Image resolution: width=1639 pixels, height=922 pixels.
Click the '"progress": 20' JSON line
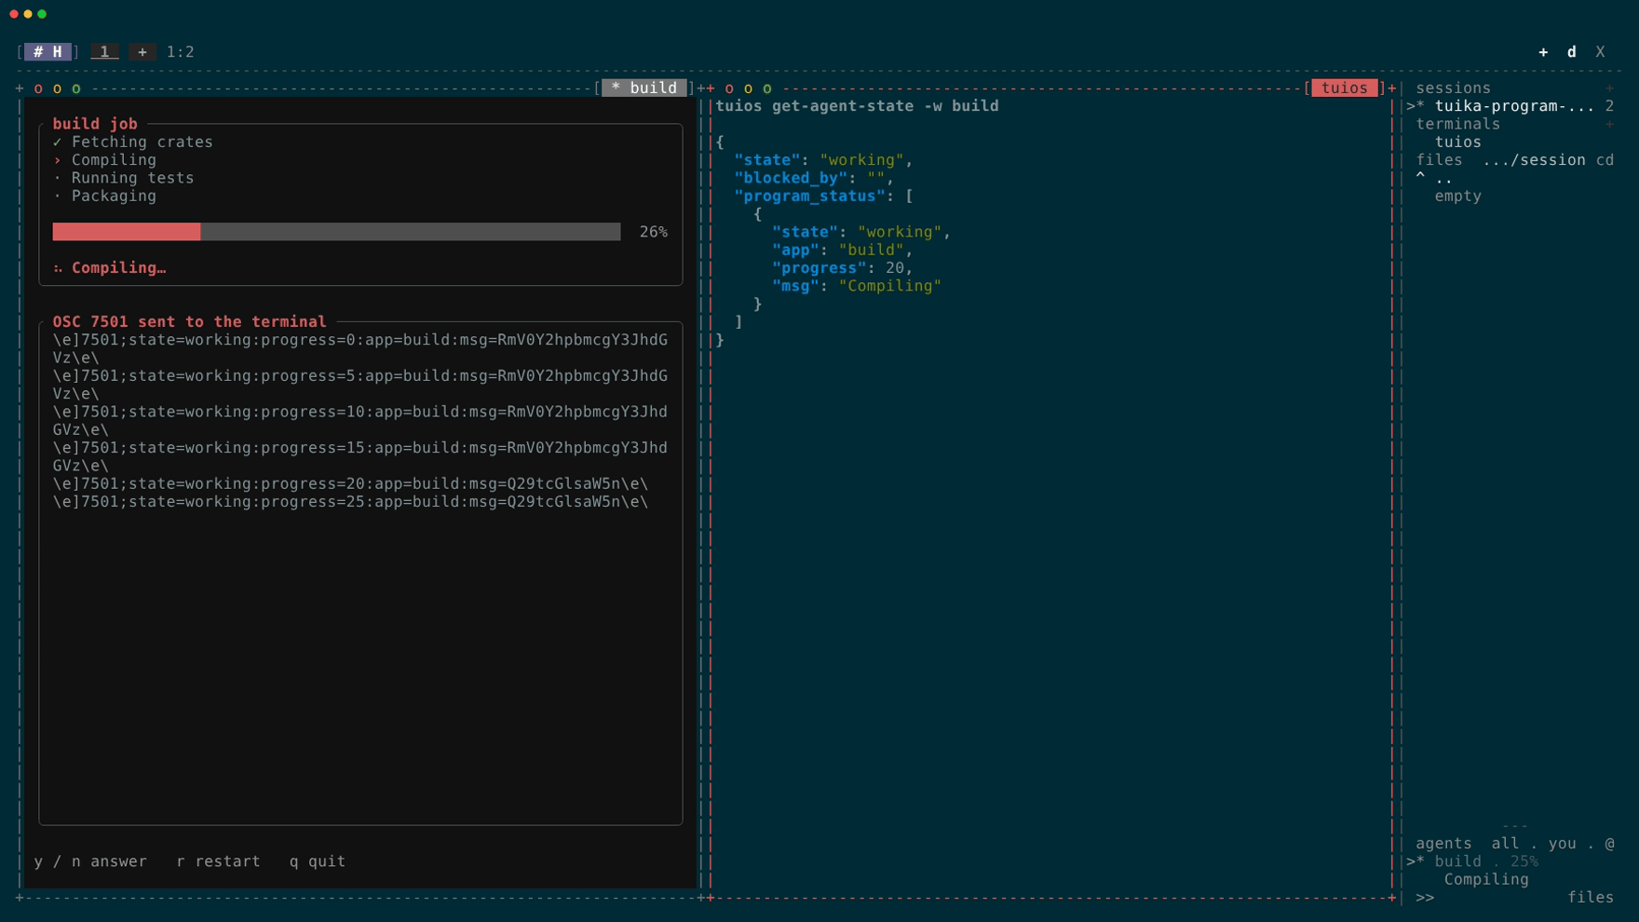coord(842,268)
